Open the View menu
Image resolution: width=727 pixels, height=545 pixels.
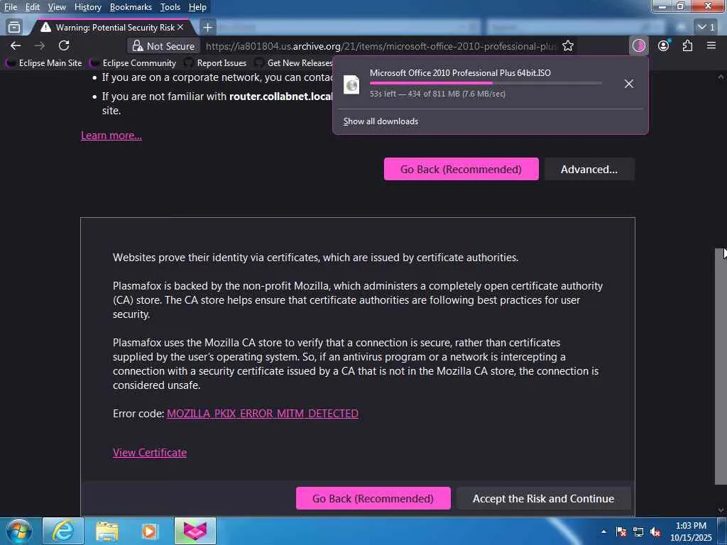click(57, 7)
